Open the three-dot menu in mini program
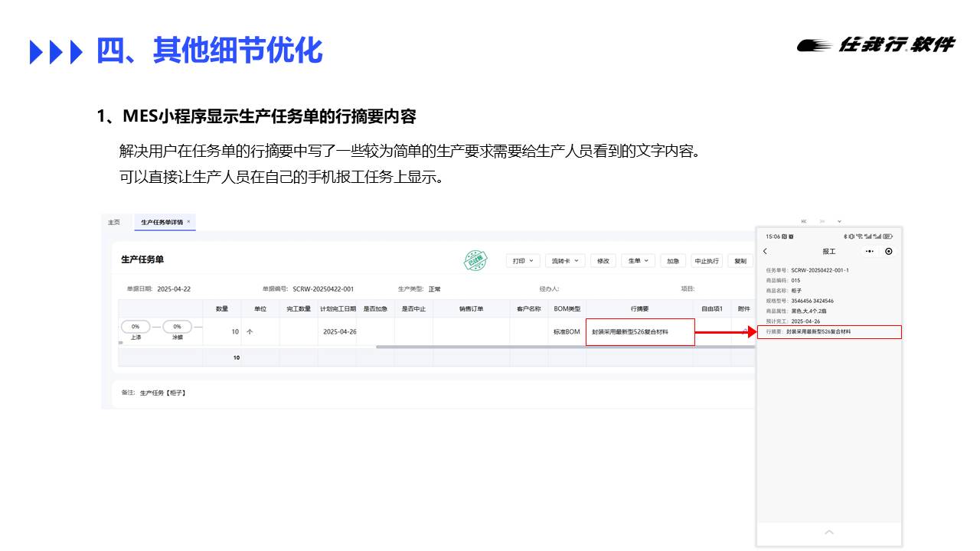 870,251
